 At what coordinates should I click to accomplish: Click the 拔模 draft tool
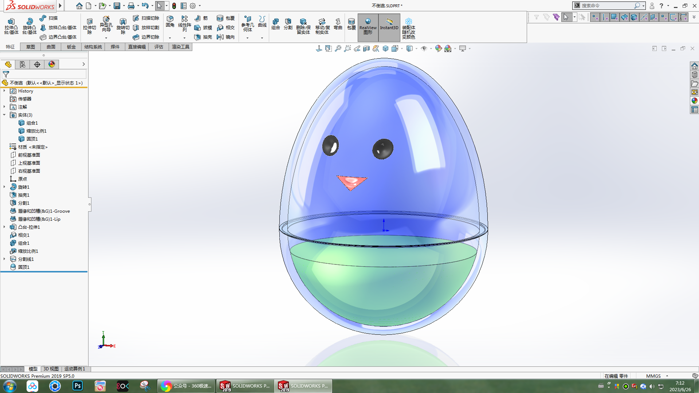203,27
